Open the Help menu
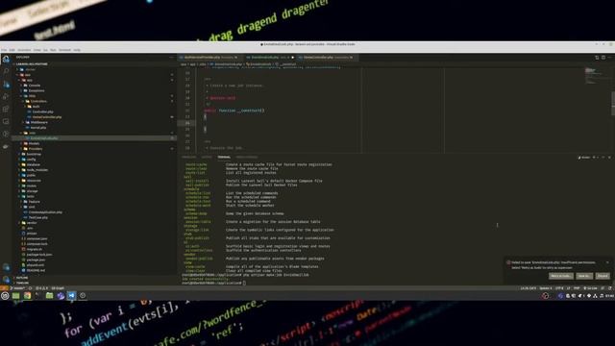The height and width of the screenshot is (346, 615). pyautogui.click(x=77, y=50)
